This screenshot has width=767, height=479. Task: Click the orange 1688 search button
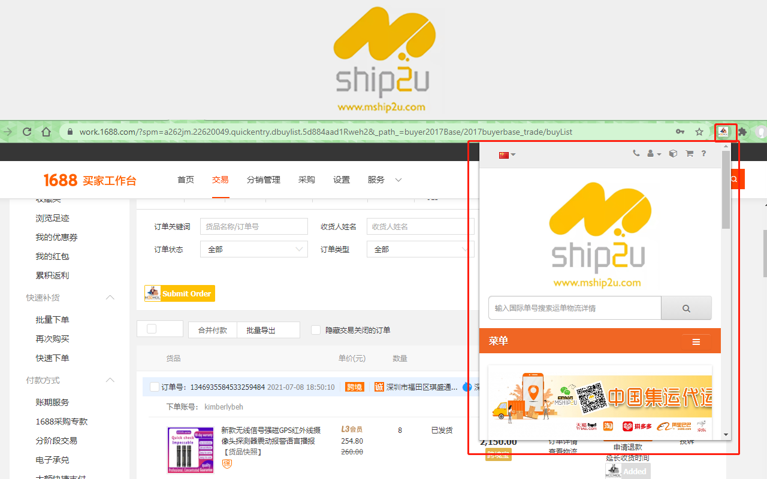tap(735, 179)
